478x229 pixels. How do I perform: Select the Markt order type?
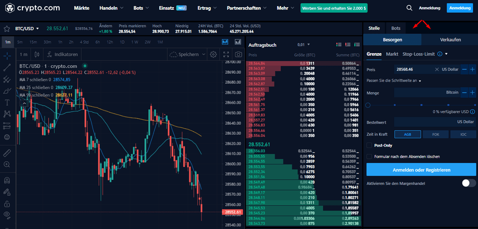tap(392, 54)
